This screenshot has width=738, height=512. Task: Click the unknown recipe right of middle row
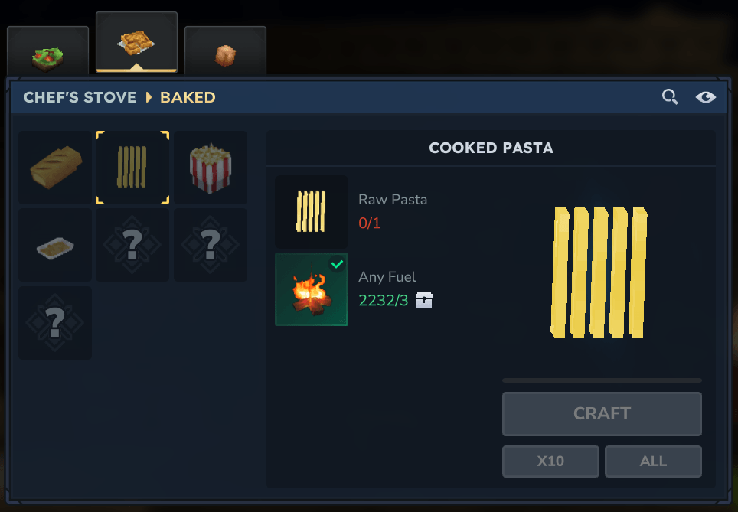(211, 245)
